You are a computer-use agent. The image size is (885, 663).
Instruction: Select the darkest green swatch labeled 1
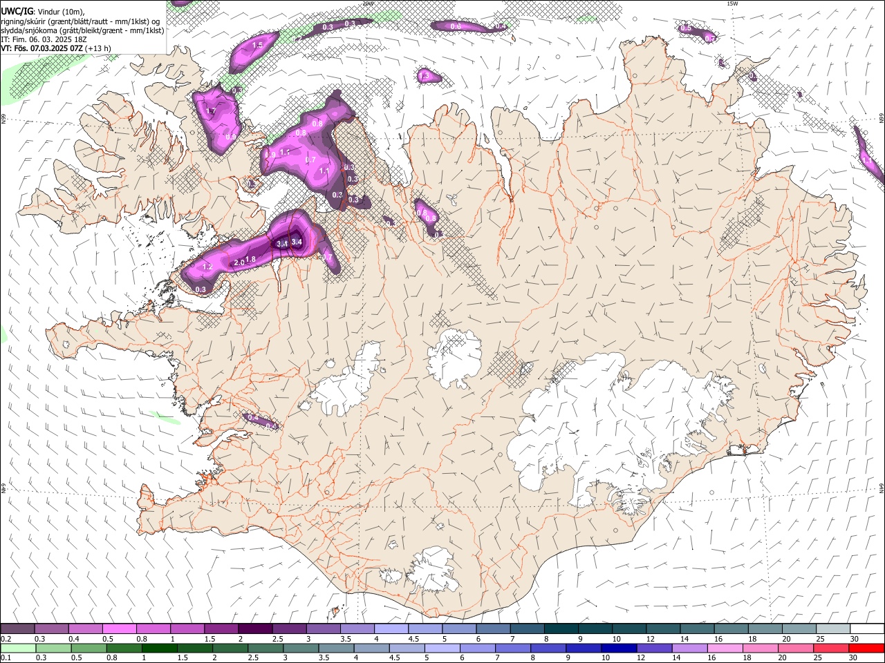(x=159, y=648)
